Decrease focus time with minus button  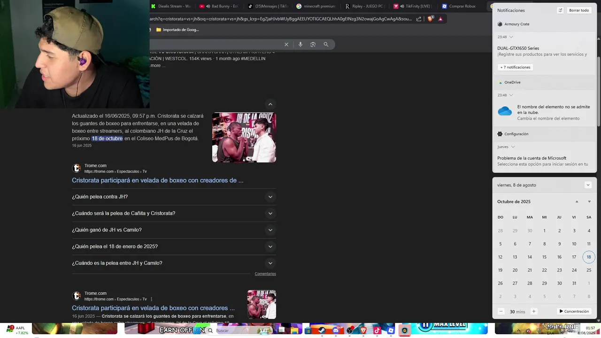coord(501,311)
